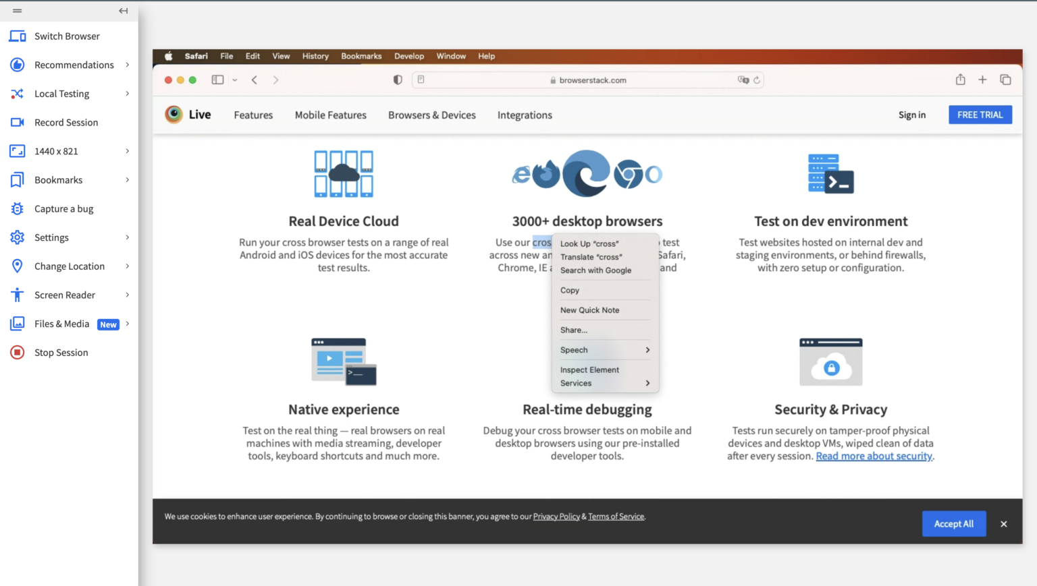
Task: Expand the Recommendations chevron
Action: pos(127,65)
